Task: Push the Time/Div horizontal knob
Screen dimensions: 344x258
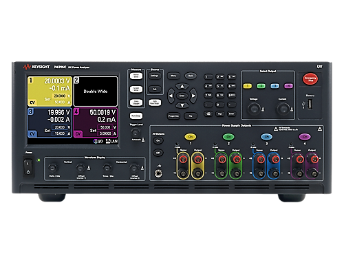Action: click(107, 168)
